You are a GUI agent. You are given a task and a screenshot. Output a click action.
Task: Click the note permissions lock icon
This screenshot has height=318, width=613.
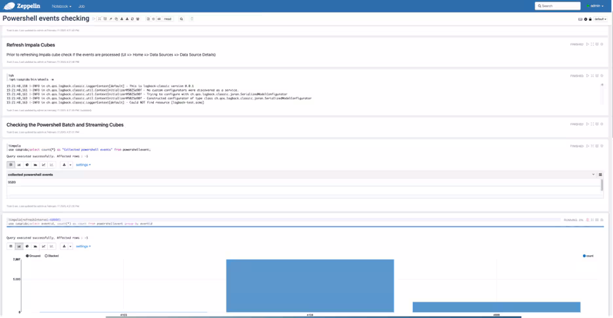[590, 19]
